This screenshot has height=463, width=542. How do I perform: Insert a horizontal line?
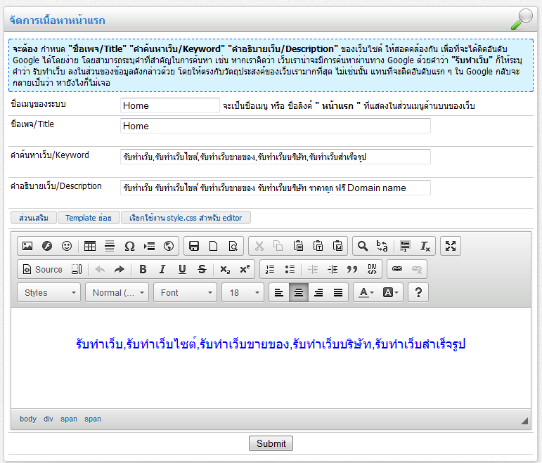click(x=110, y=246)
